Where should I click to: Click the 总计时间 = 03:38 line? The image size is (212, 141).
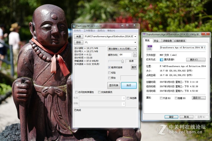click(83, 58)
